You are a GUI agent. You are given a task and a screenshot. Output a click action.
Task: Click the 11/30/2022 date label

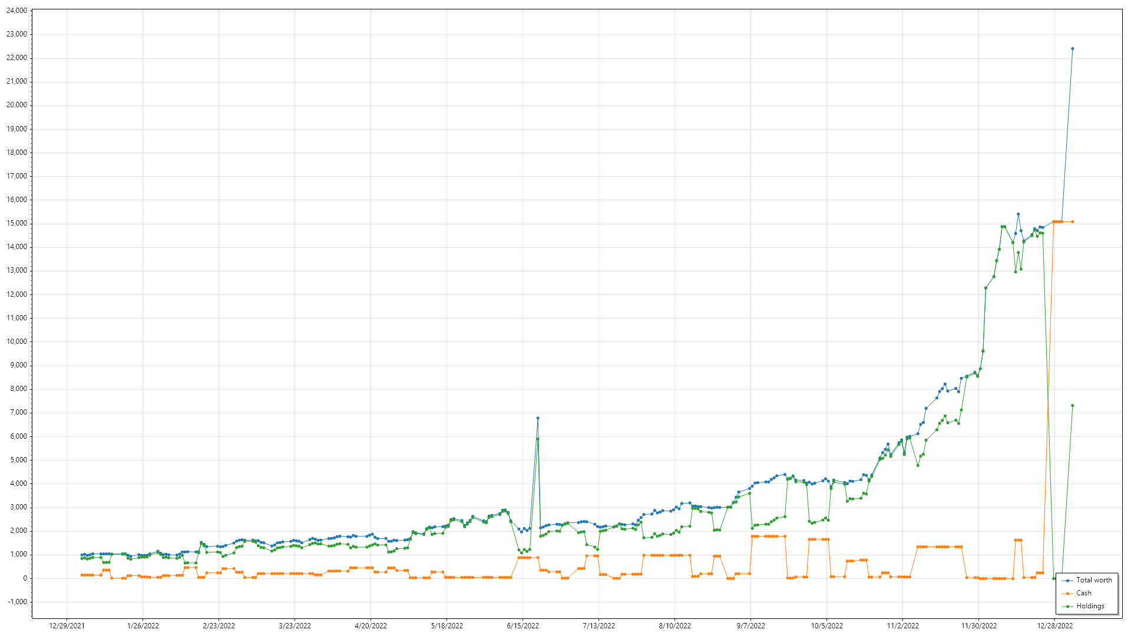(979, 626)
